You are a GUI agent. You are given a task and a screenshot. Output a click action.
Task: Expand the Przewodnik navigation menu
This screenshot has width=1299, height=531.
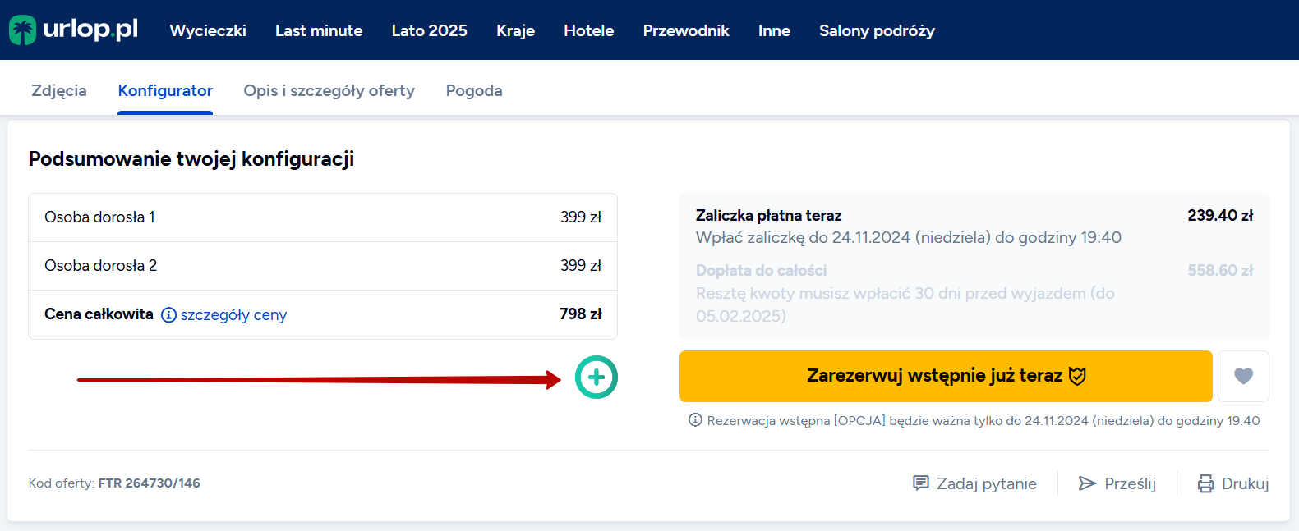[x=686, y=30]
